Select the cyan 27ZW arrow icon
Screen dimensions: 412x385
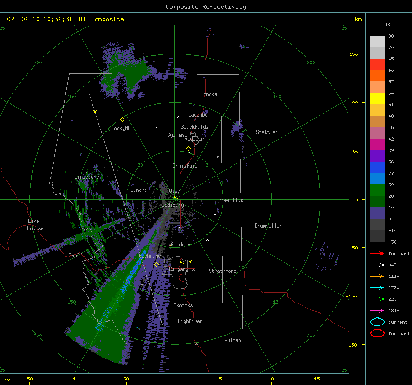coord(377,288)
